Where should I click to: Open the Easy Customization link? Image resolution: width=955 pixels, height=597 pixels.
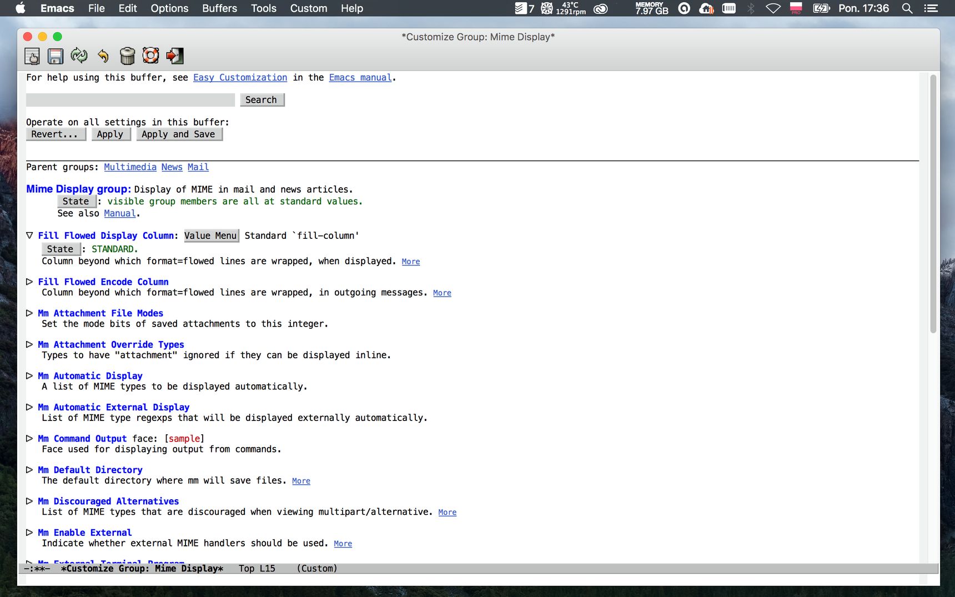tap(240, 78)
